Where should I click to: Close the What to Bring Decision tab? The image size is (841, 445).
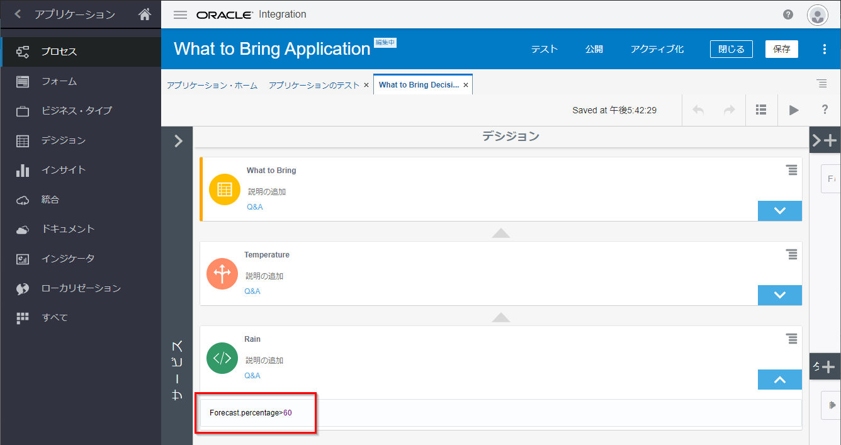[466, 85]
